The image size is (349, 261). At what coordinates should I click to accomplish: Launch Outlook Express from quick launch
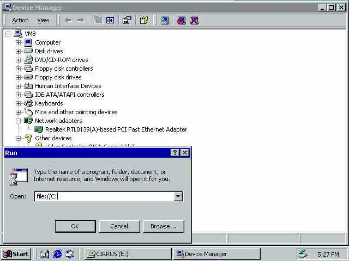[x=70, y=254]
